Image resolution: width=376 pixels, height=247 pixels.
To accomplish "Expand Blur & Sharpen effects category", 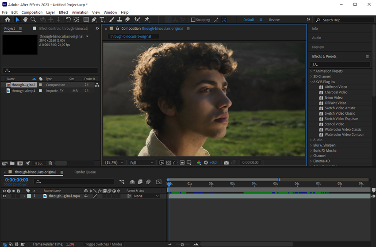I will pyautogui.click(x=311, y=145).
